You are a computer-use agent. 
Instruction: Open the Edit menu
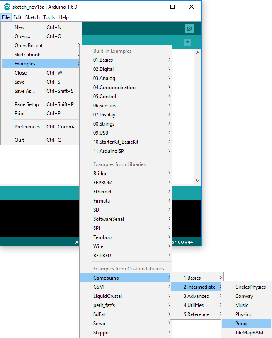17,17
